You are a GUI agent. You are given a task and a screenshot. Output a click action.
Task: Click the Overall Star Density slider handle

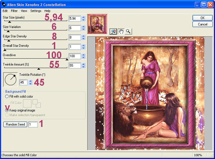pos(5,50)
